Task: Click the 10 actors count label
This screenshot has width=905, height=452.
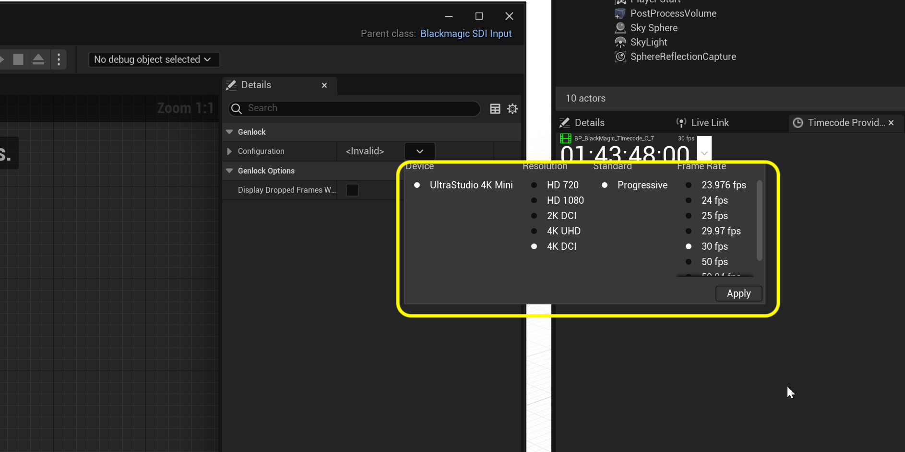Action: [585, 98]
